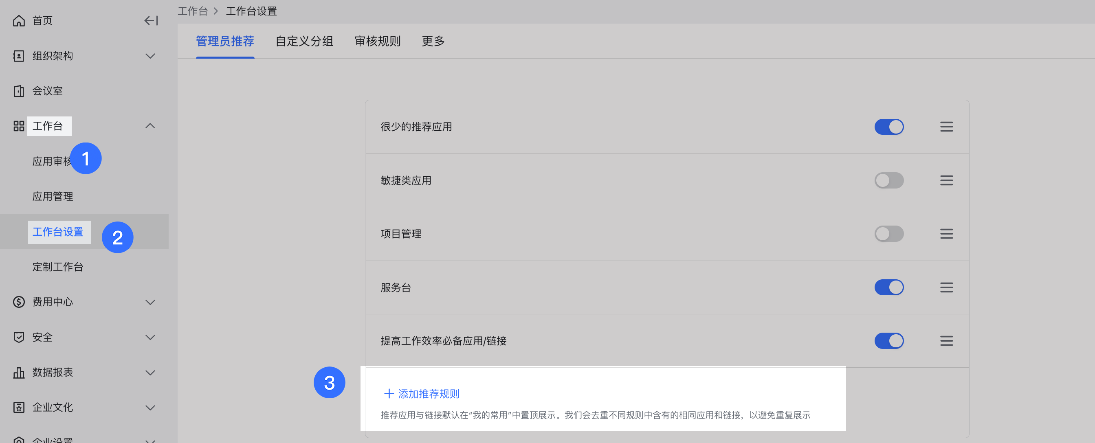This screenshot has width=1095, height=443.
Task: Open 定制工作台 submenu item
Action: pyautogui.click(x=58, y=267)
